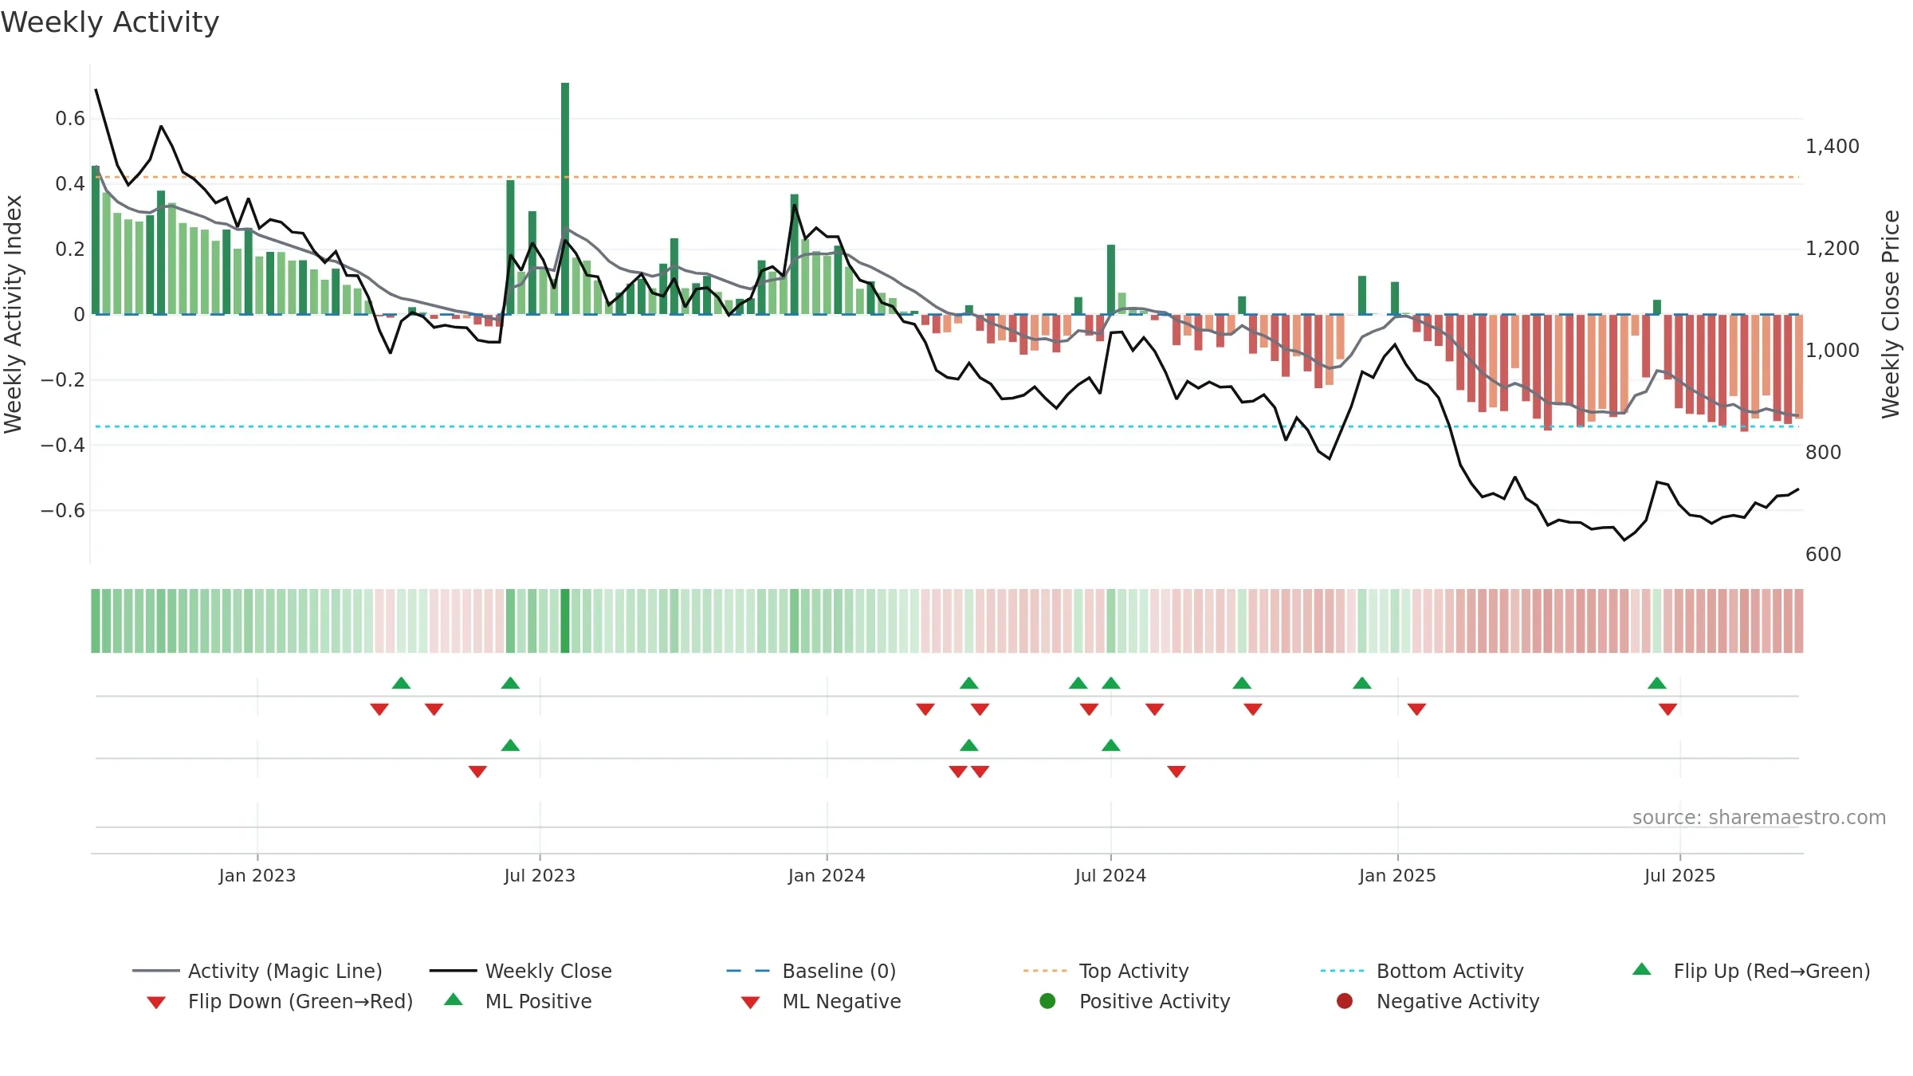
Task: Select the Flip Up triangle just before Jan 2025
Action: click(1362, 683)
